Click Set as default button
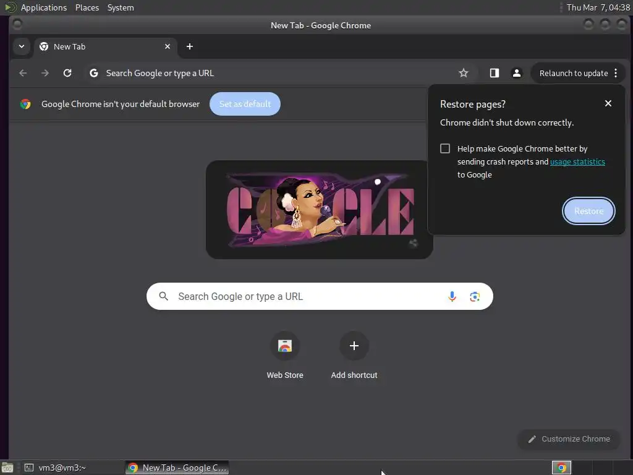The height and width of the screenshot is (475, 633). [x=245, y=104]
